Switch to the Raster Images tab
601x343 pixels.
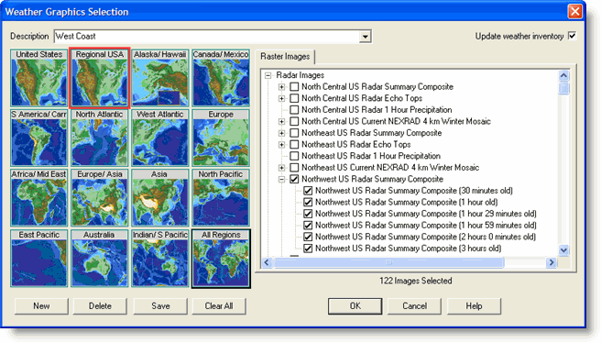(285, 56)
